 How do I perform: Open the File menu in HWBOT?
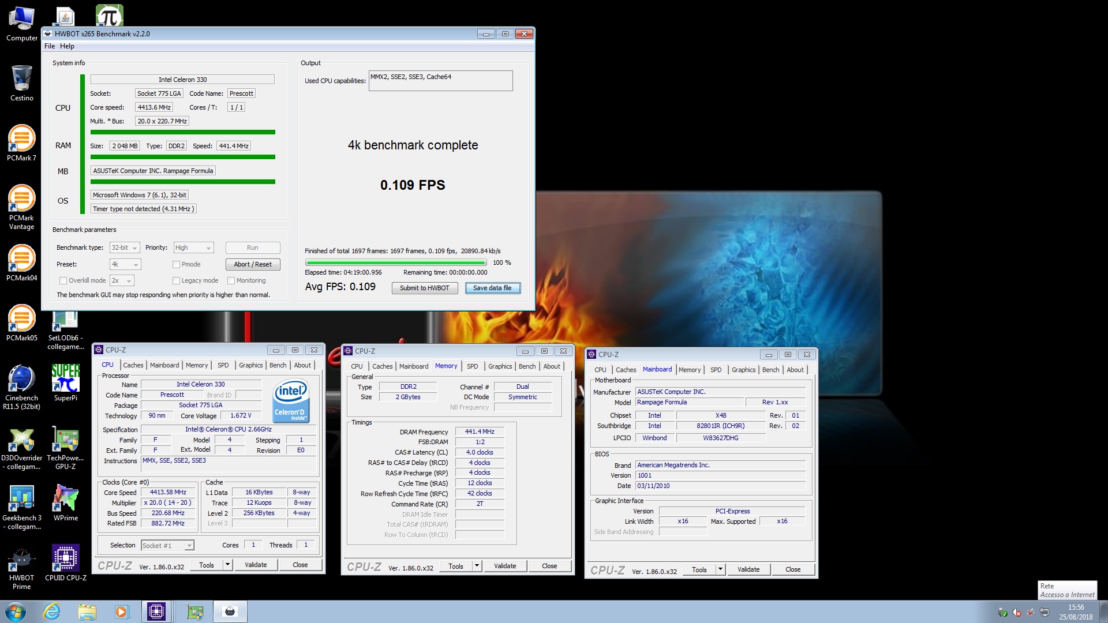(x=50, y=46)
